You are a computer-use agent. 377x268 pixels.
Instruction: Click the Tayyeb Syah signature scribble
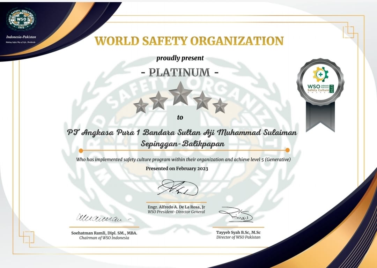[236, 215]
